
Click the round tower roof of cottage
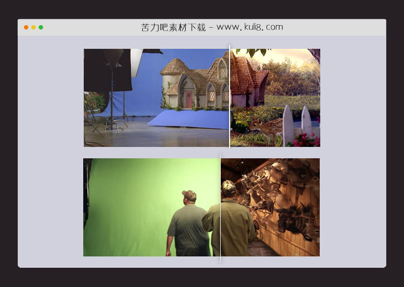(x=175, y=67)
